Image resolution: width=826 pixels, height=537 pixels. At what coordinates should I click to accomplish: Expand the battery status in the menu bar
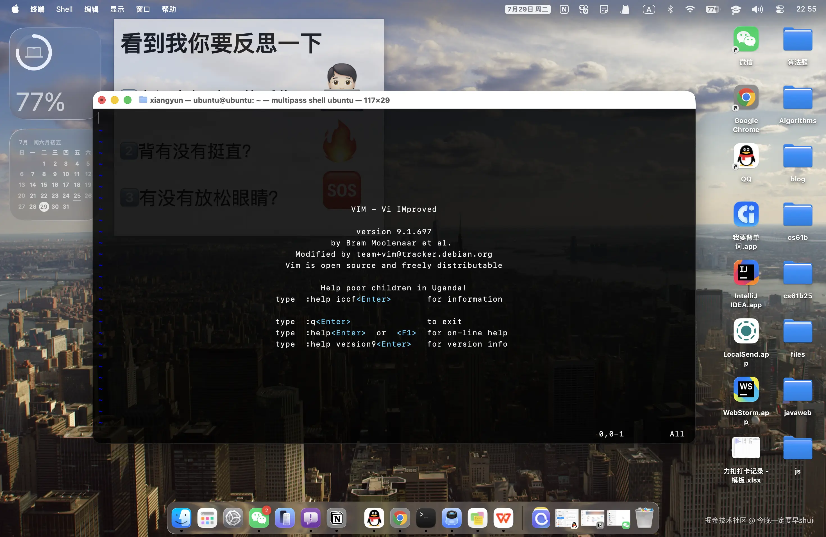(712, 9)
